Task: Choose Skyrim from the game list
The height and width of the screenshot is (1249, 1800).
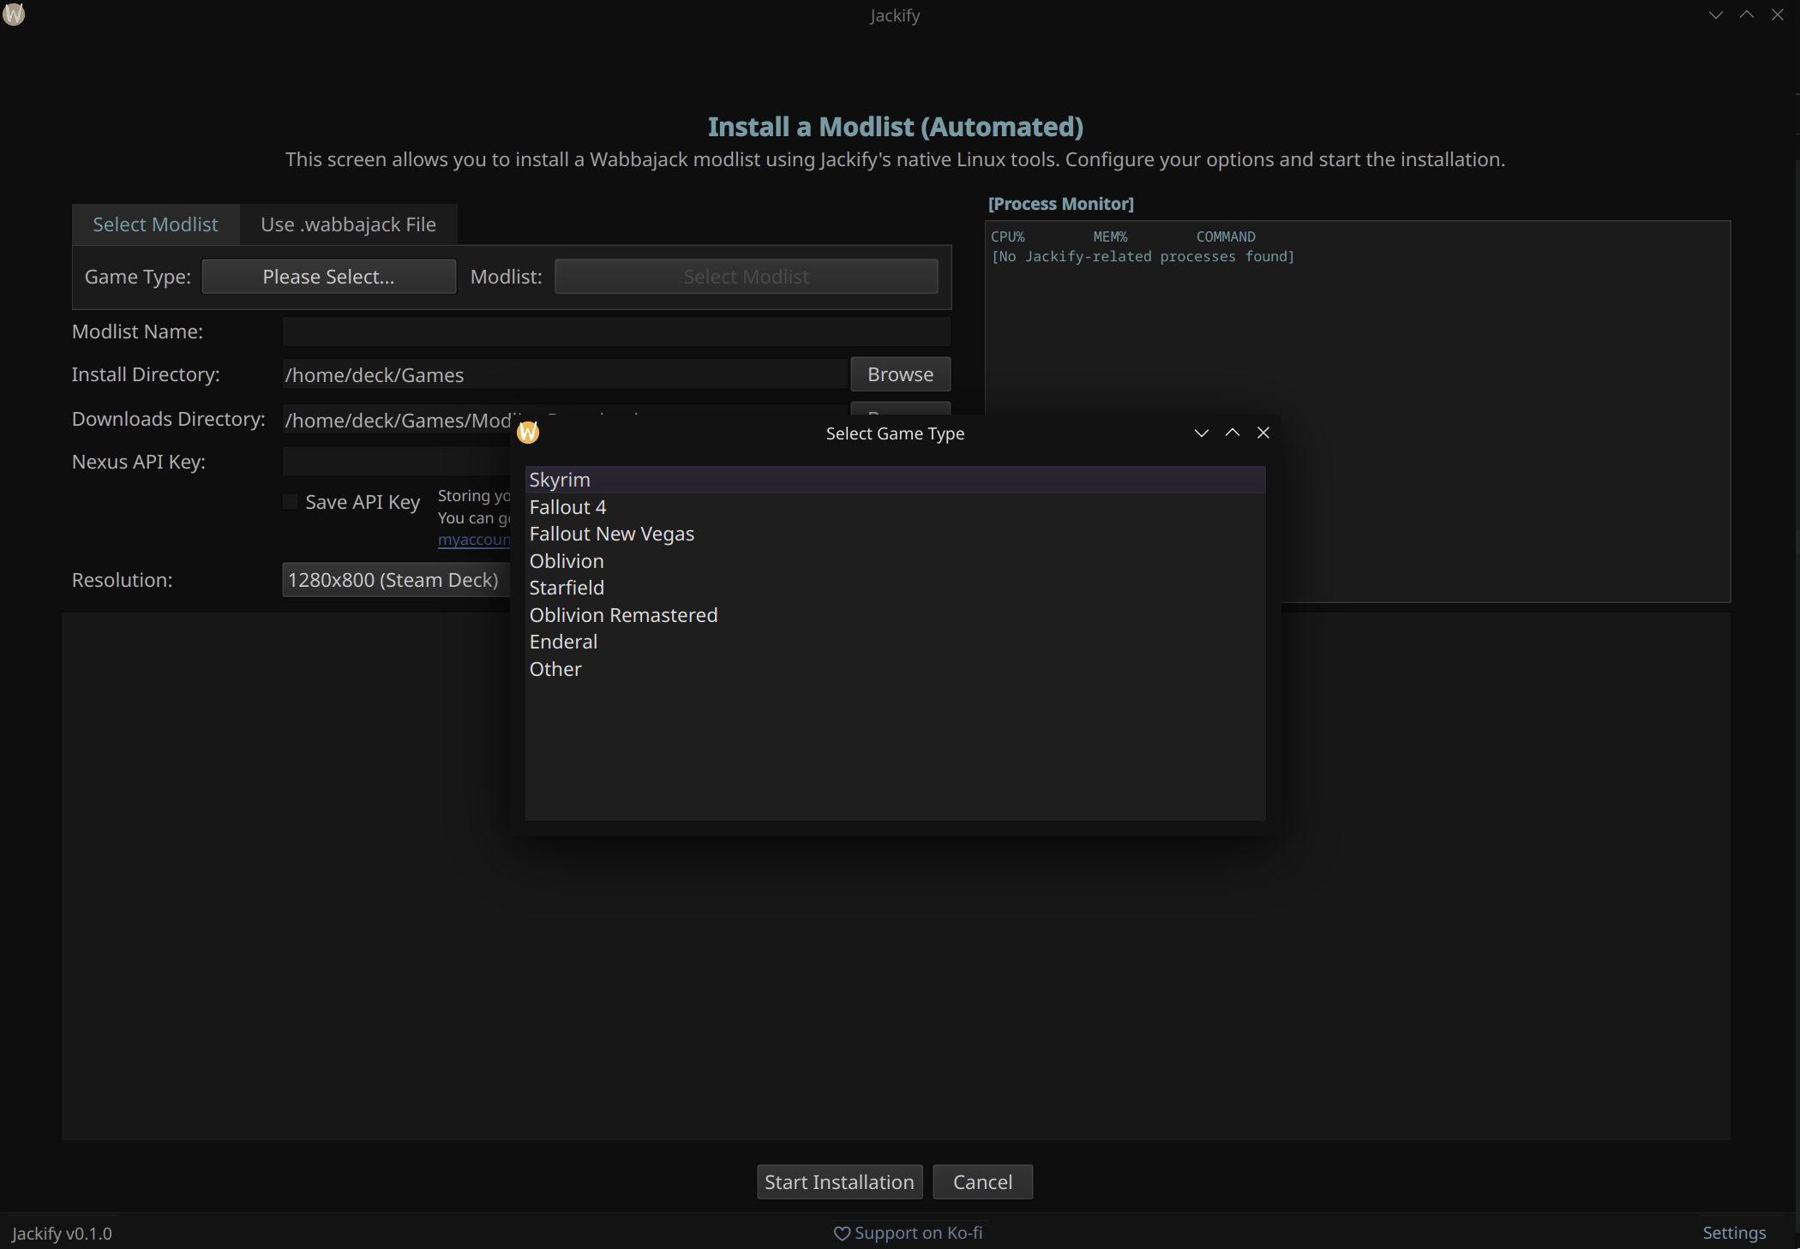Action: [560, 480]
